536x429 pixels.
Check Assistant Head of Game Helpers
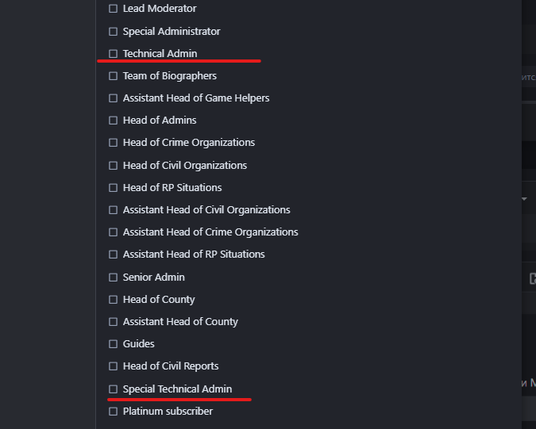[113, 98]
